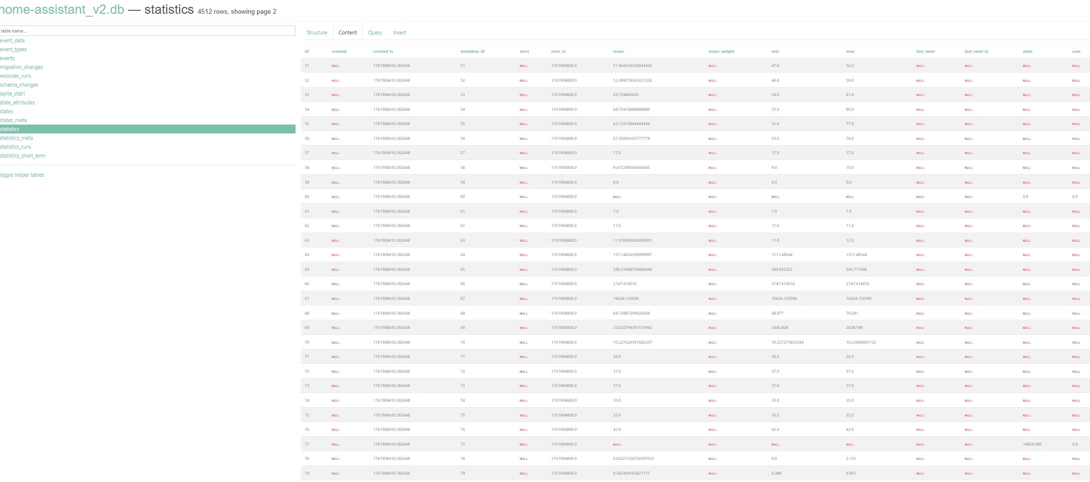Click min value 2446.928
Screen dimensions: 1090x482
pos(780,327)
